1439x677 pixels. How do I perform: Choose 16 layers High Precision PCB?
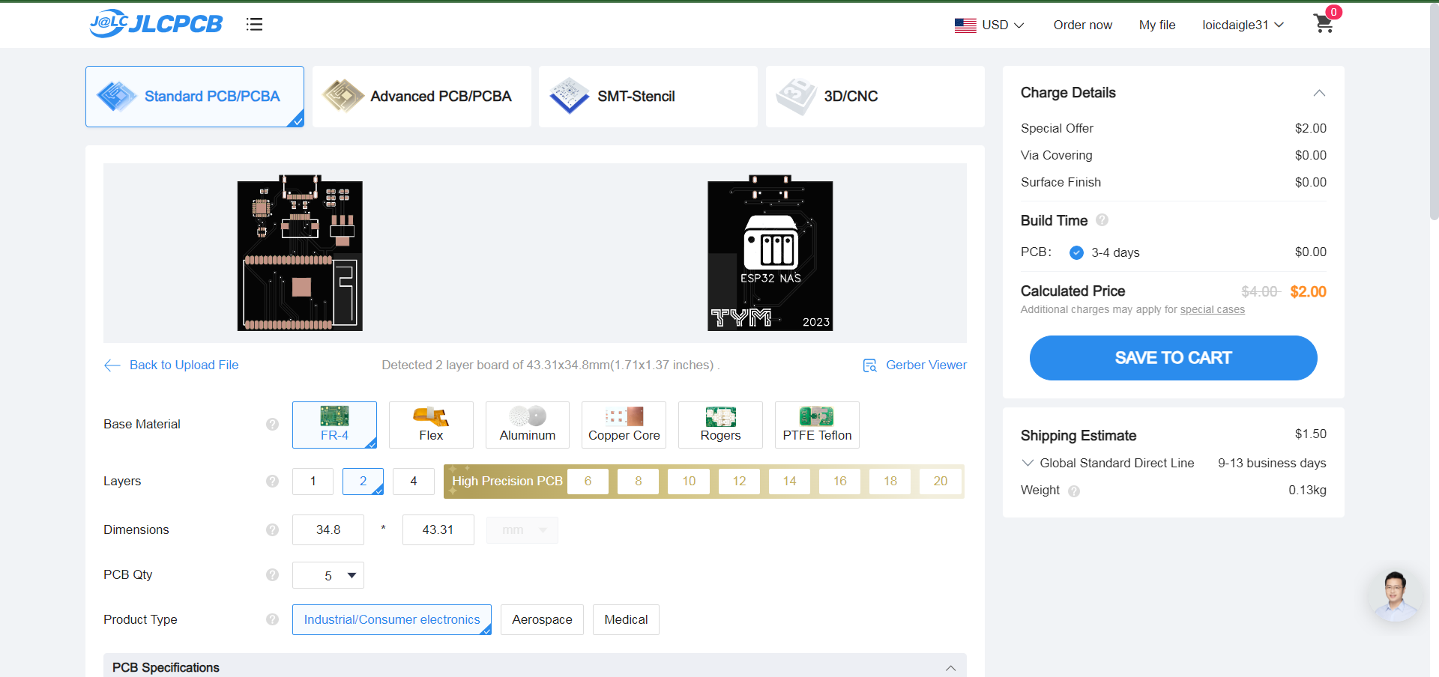pyautogui.click(x=840, y=481)
